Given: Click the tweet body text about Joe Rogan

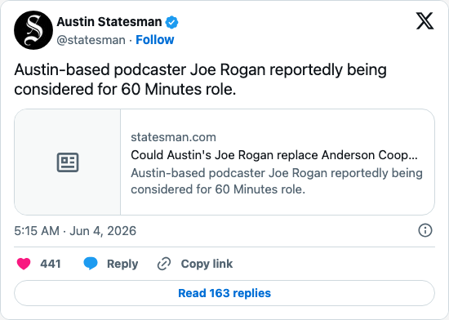Looking at the screenshot, I should click(x=201, y=79).
